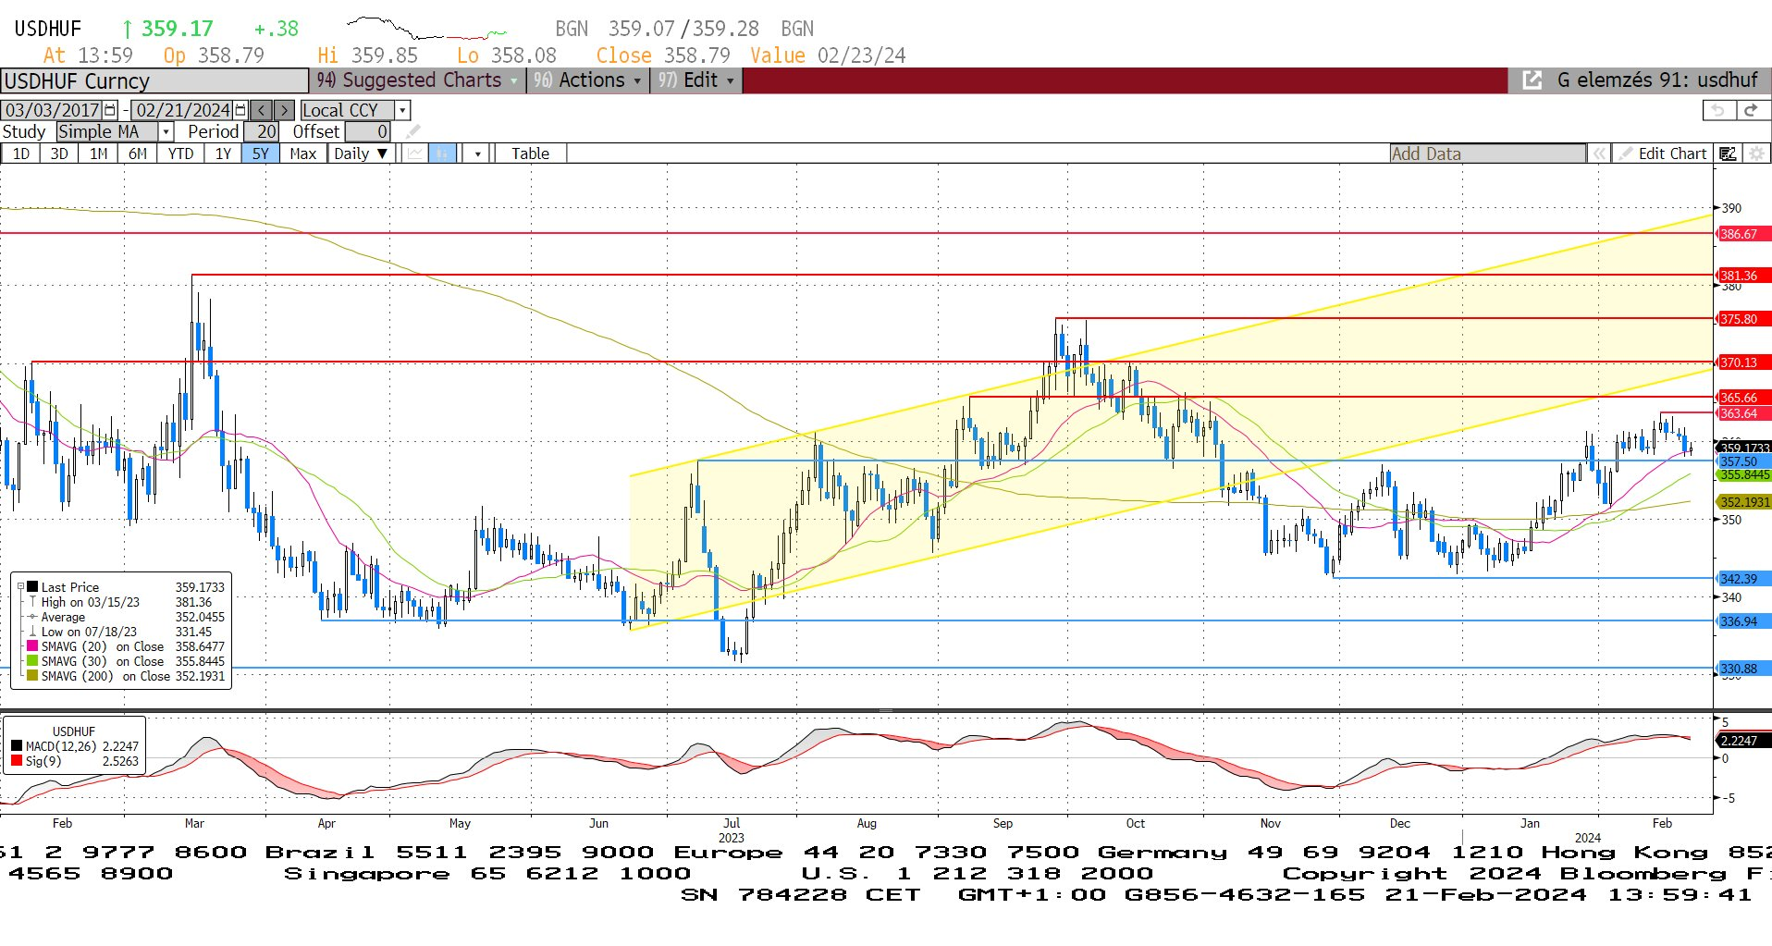The height and width of the screenshot is (946, 1772).
Task: Select the 1M time range tab
Action: pos(98,154)
